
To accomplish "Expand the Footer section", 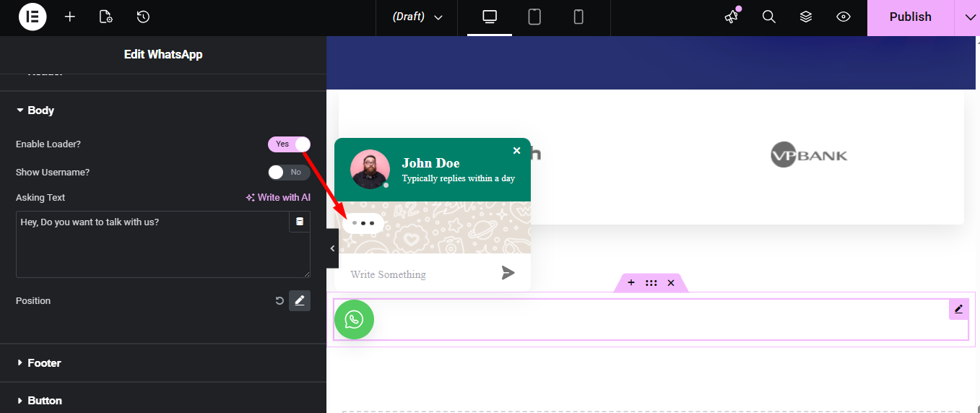I will click(x=163, y=363).
